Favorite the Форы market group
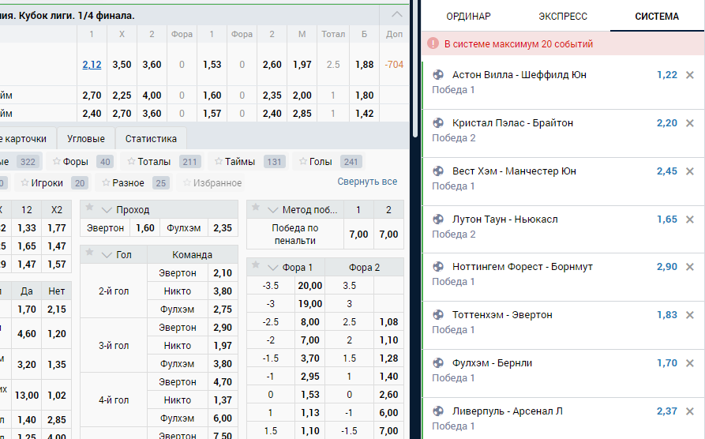 point(57,161)
